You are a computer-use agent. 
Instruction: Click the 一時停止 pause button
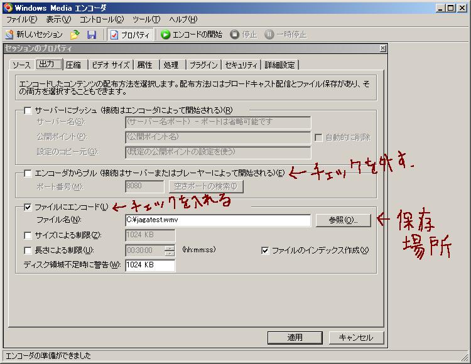coord(285,35)
